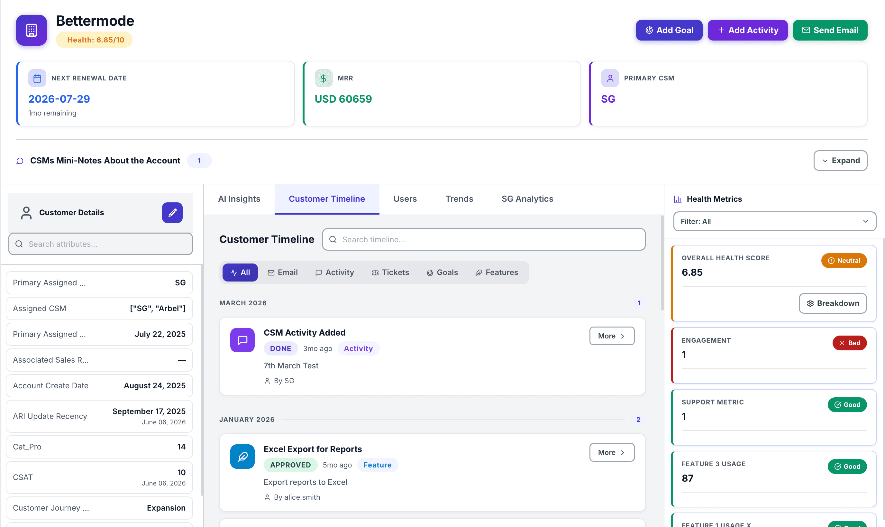Image resolution: width=885 pixels, height=527 pixels.
Task: Click the Search timeline input field
Action: coord(484,239)
